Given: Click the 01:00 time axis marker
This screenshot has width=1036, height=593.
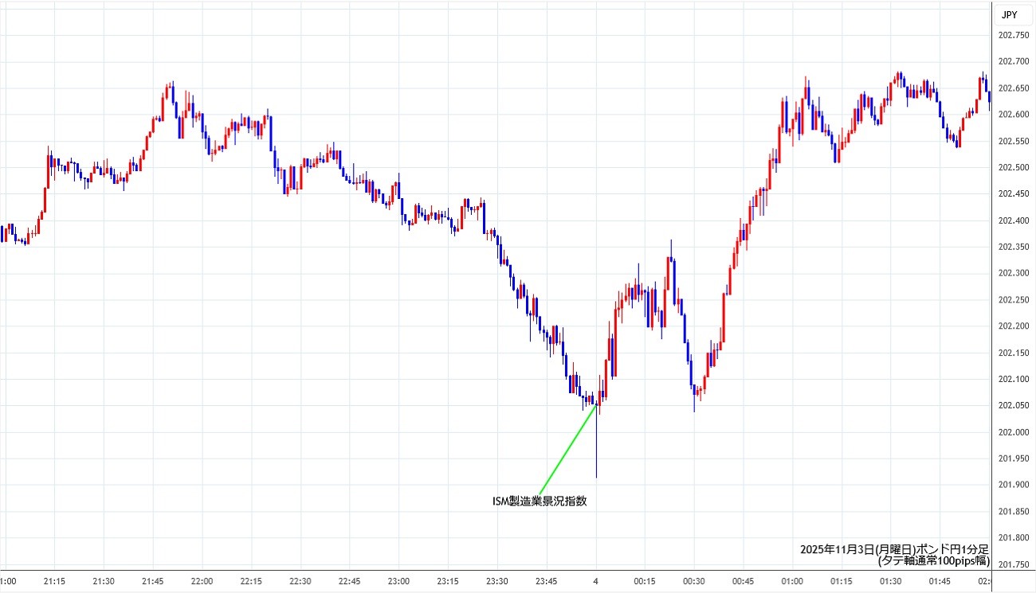Looking at the screenshot, I should (792, 581).
